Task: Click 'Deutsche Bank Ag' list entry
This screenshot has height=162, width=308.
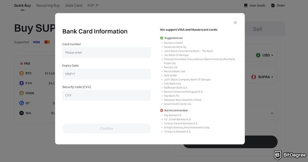Action: (175, 47)
